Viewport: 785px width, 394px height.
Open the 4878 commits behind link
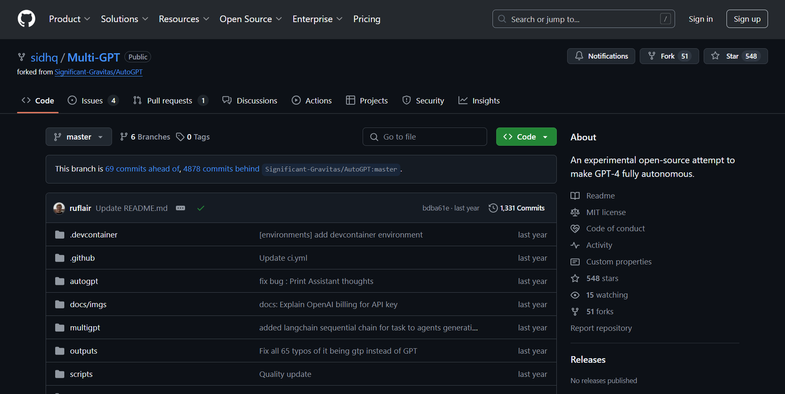[221, 169]
